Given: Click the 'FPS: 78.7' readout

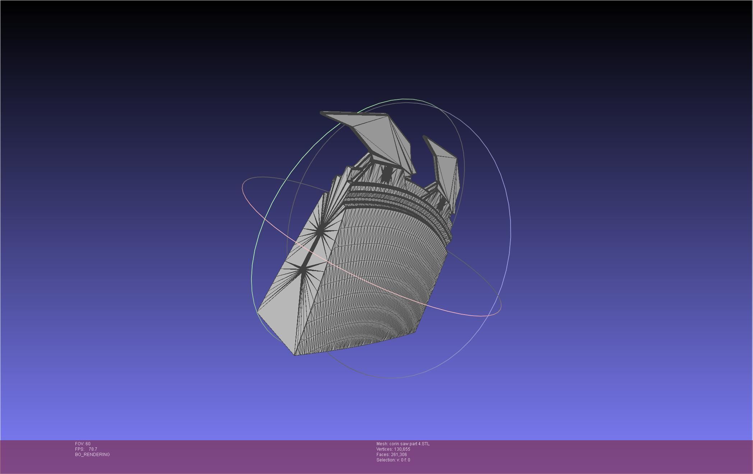Looking at the screenshot, I should point(86,449).
